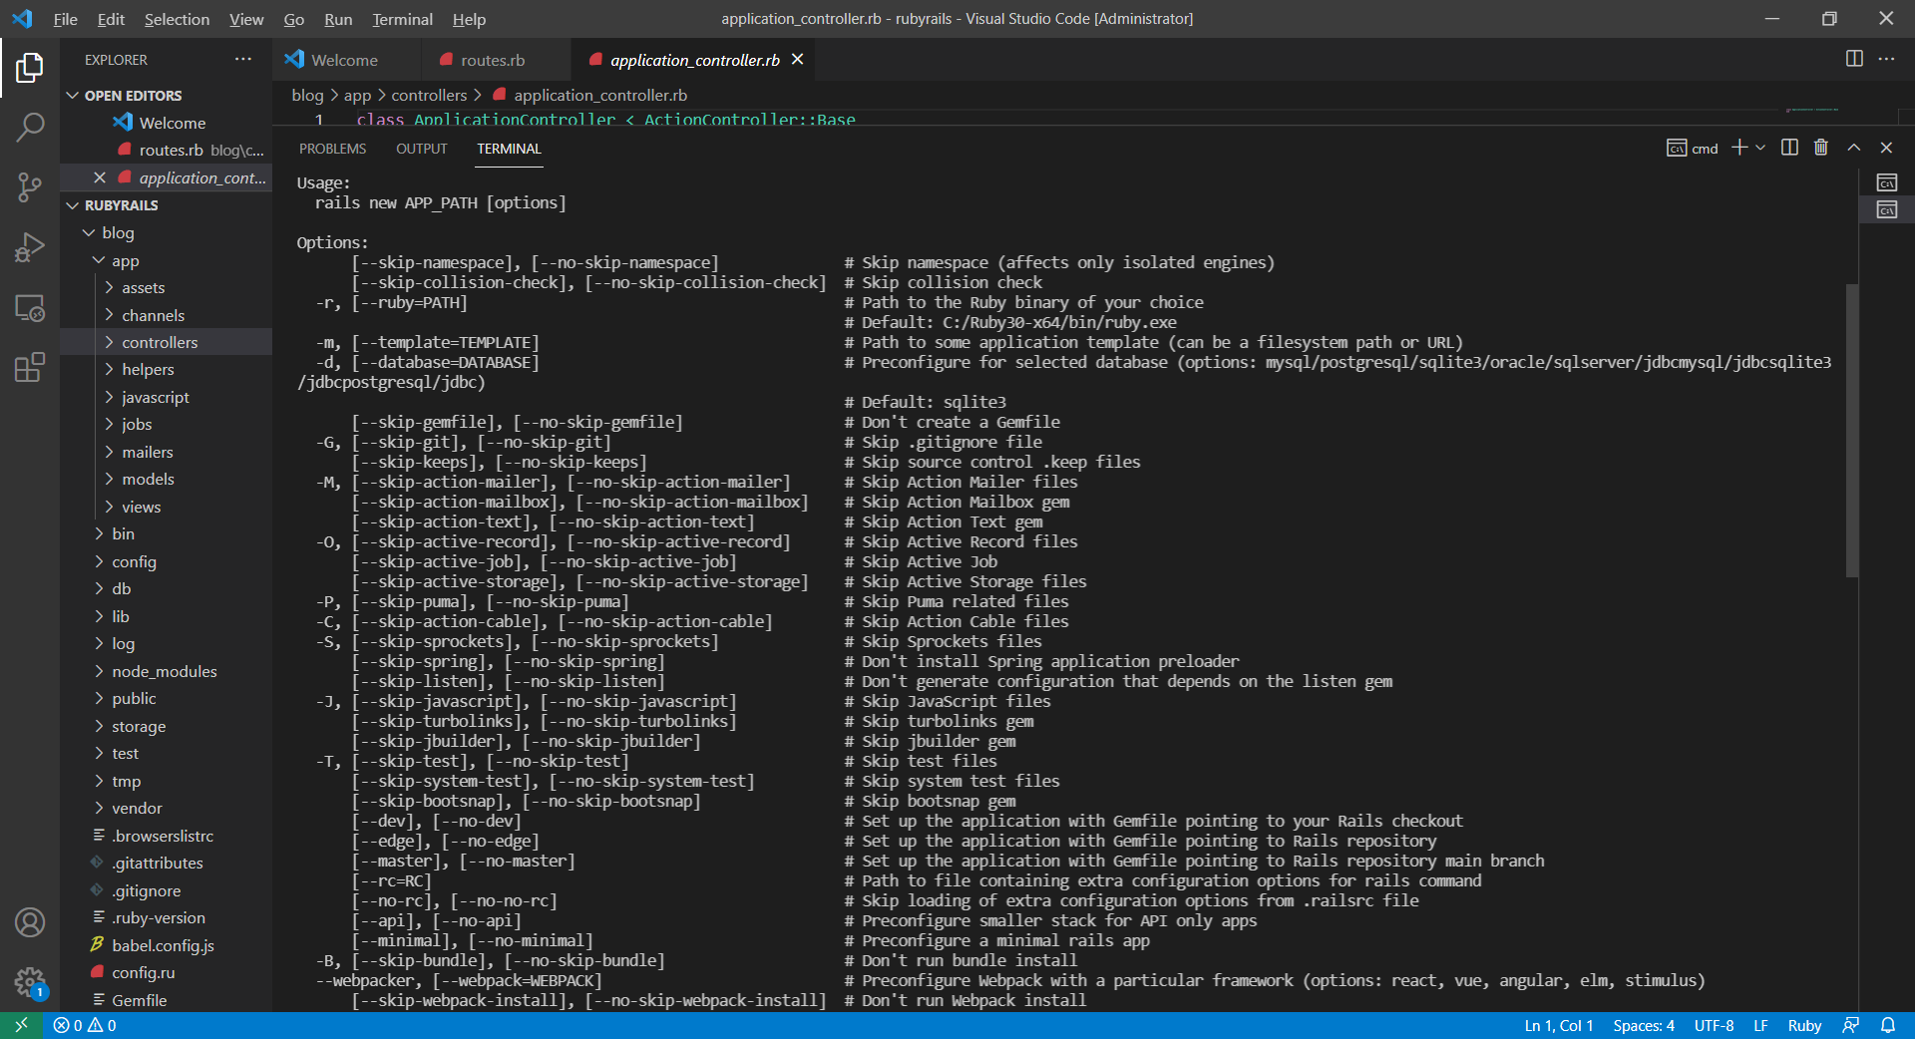Image resolution: width=1915 pixels, height=1039 pixels.
Task: Create a new terminal with plus icon
Action: pos(1738,148)
